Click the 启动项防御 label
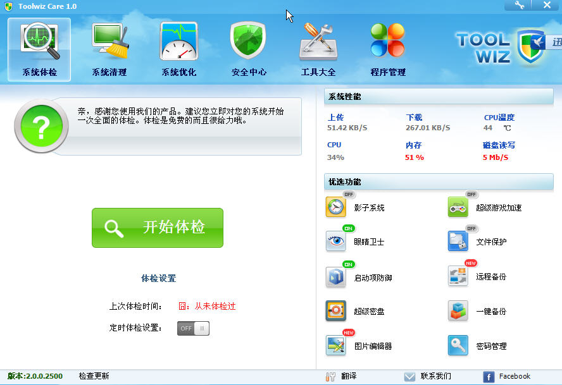Image resolution: width=562 pixels, height=385 pixels. pyautogui.click(x=373, y=278)
